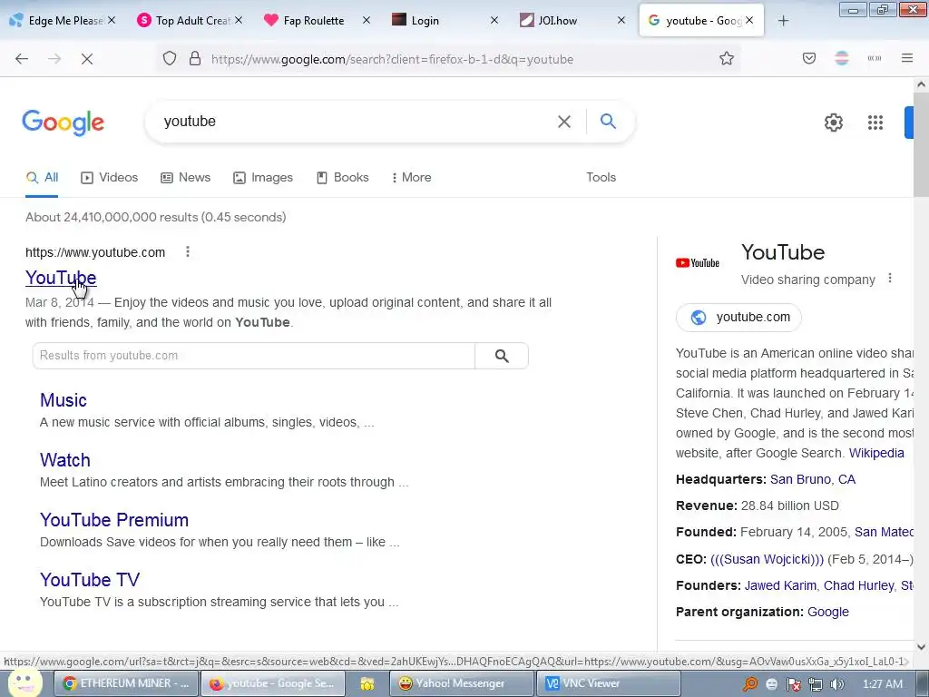929x697 pixels.
Task: Open the YouTube Premium sitelink
Action: click(x=114, y=520)
